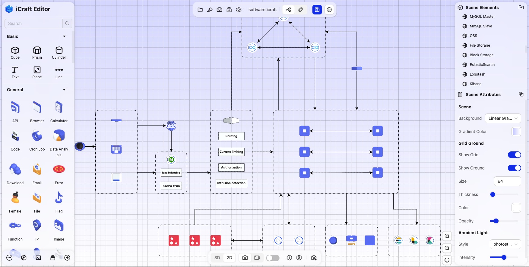
Task: Zoom in on the canvas
Action: 447,236
